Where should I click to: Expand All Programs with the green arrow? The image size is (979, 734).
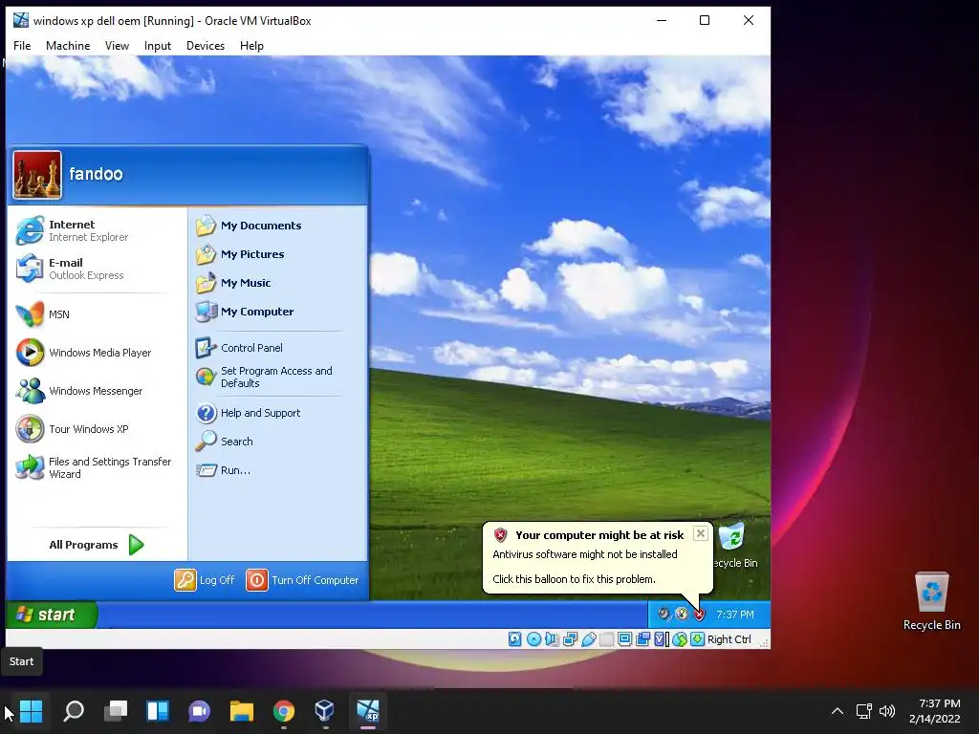pos(97,545)
